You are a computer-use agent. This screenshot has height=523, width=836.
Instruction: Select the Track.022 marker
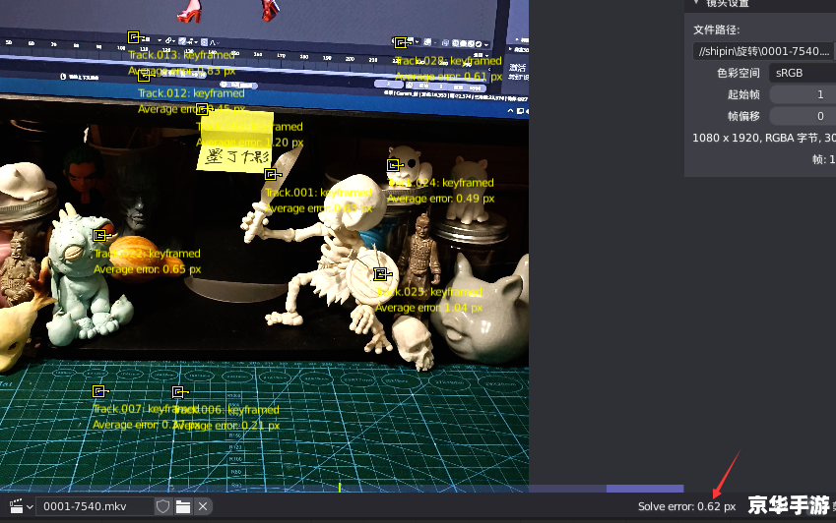click(x=99, y=235)
